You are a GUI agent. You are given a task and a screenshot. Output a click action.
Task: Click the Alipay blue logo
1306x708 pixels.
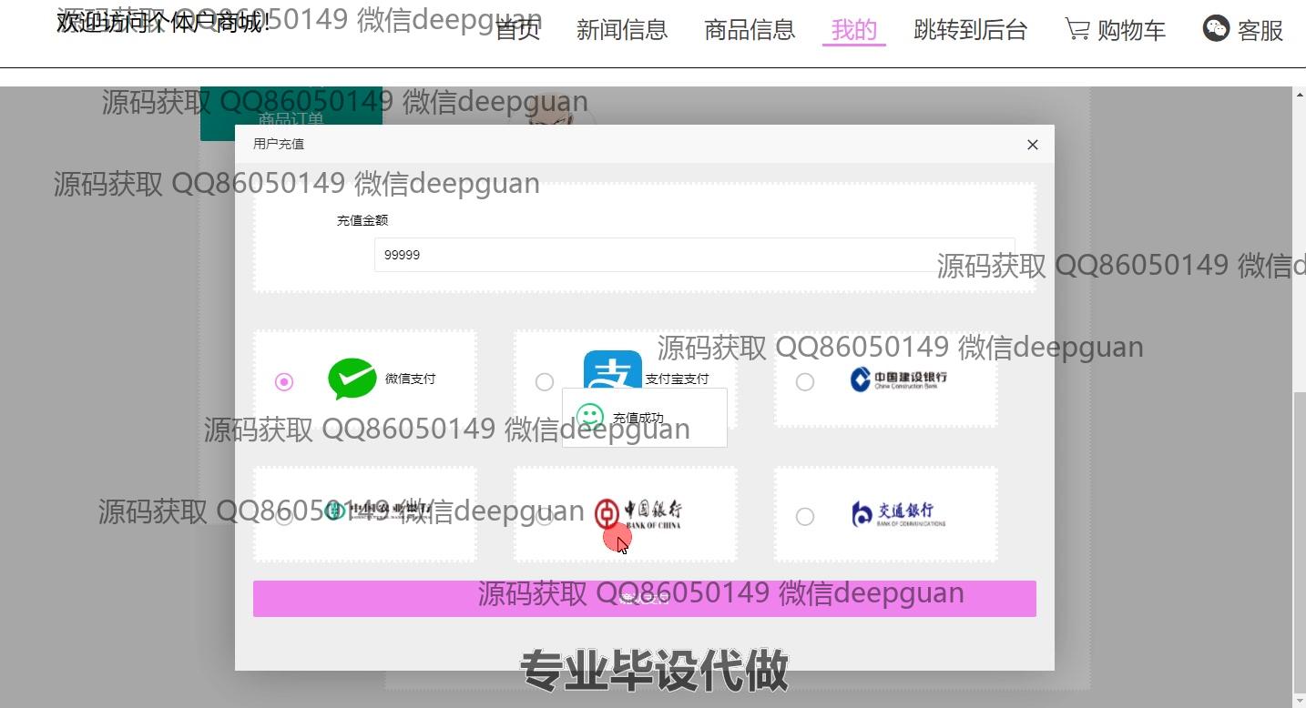pos(612,369)
